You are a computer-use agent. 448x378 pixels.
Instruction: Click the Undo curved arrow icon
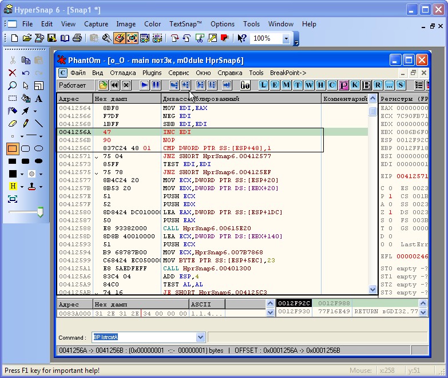pos(26,73)
